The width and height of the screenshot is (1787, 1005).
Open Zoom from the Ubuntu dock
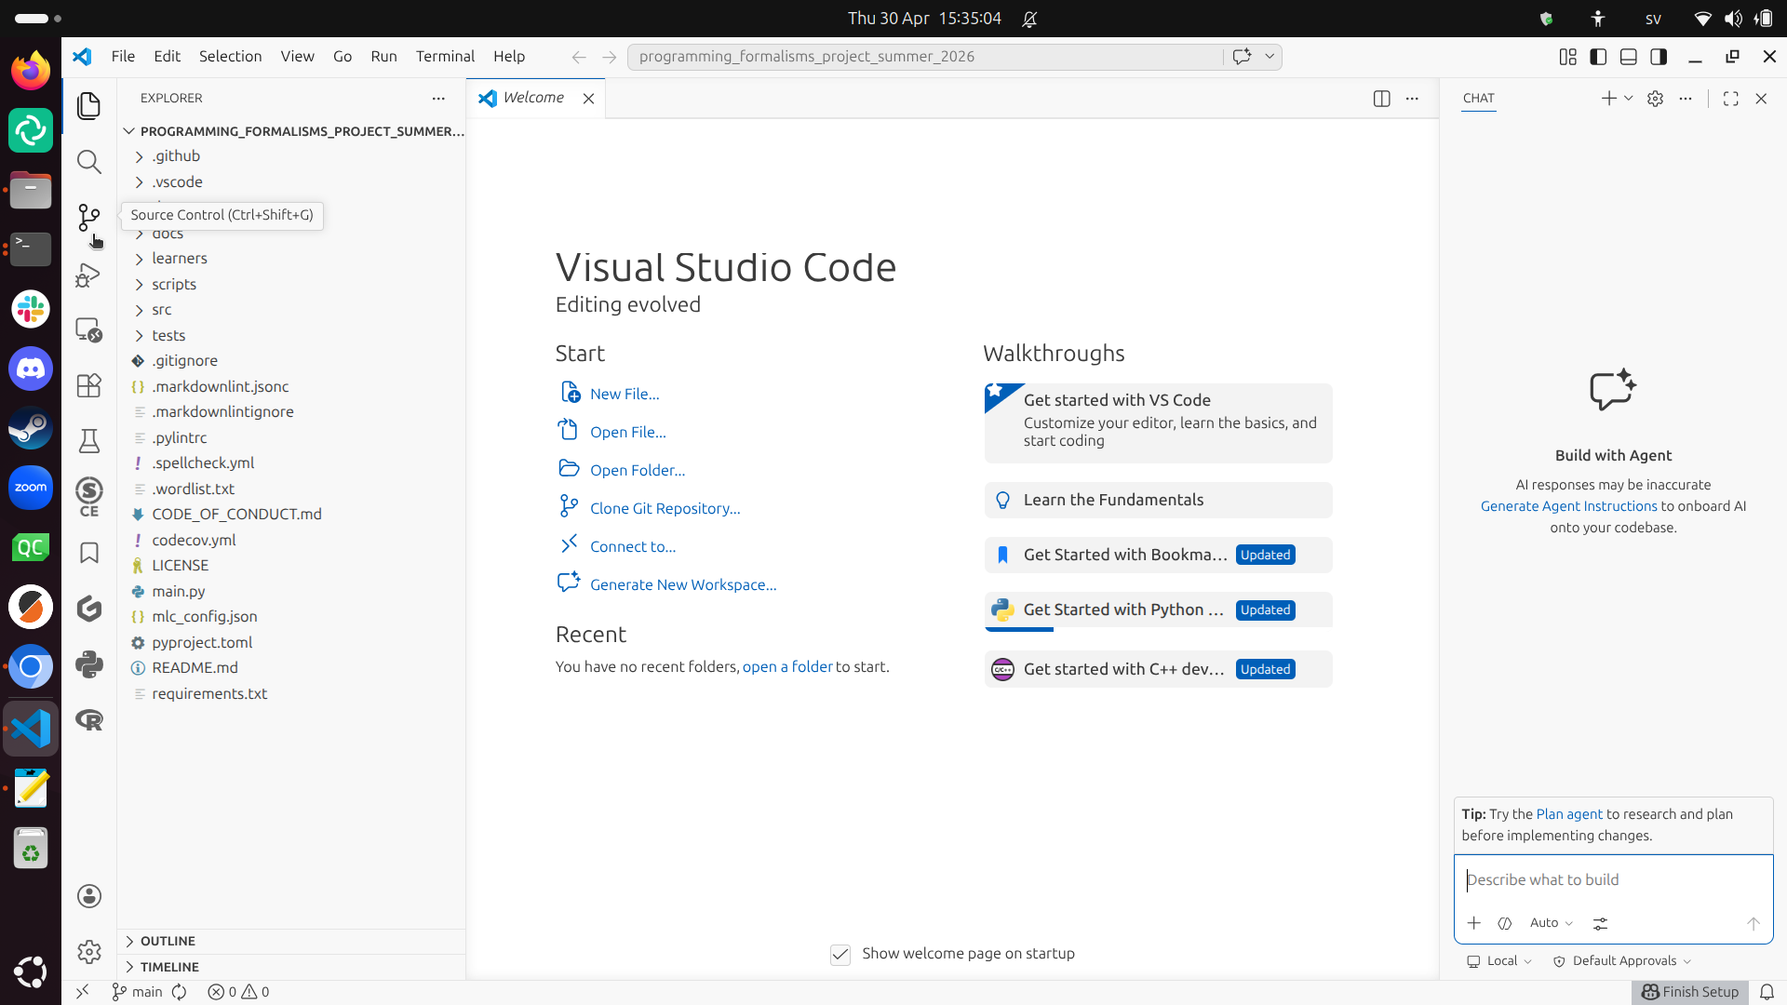coord(31,489)
